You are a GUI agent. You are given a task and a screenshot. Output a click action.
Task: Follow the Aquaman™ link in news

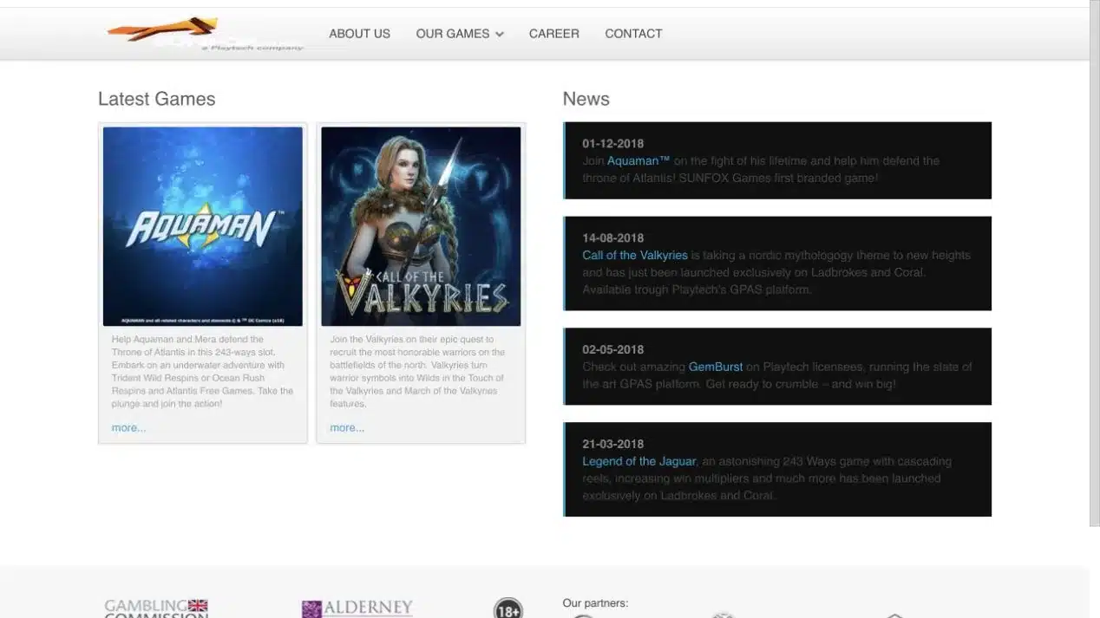(638, 160)
